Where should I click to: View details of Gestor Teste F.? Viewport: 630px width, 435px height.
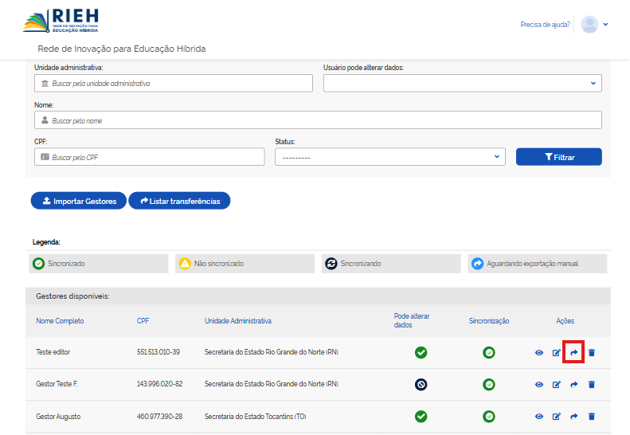[539, 384]
